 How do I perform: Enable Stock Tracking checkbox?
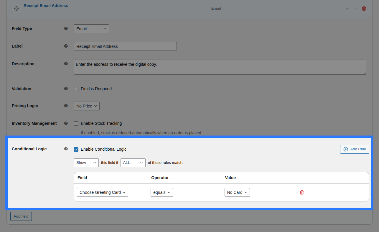(76, 124)
